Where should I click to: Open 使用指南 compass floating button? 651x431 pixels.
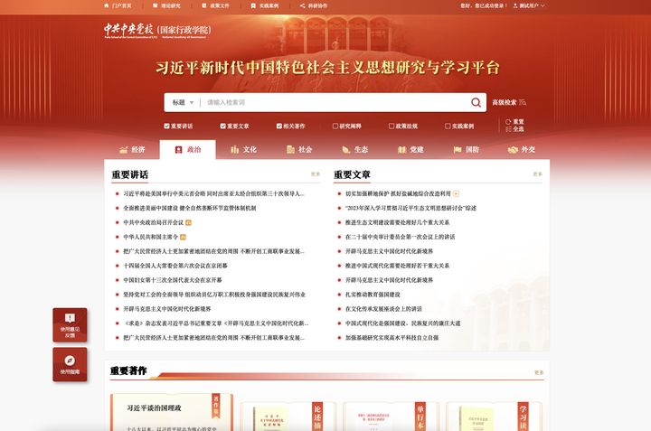coord(70,365)
